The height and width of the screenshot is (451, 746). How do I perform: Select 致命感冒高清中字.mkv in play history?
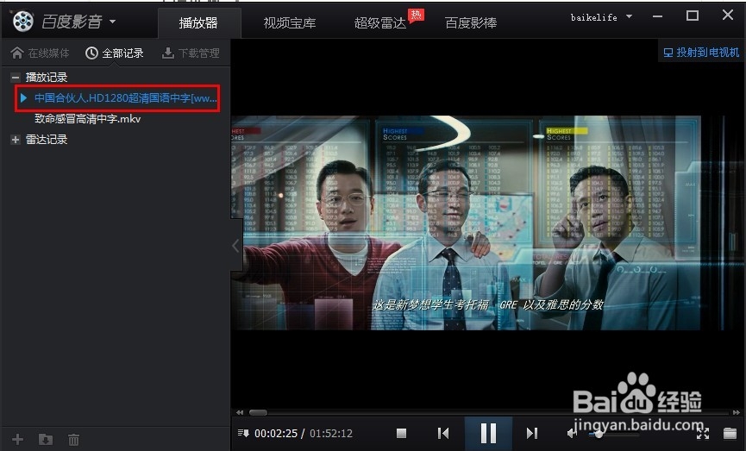click(x=88, y=119)
